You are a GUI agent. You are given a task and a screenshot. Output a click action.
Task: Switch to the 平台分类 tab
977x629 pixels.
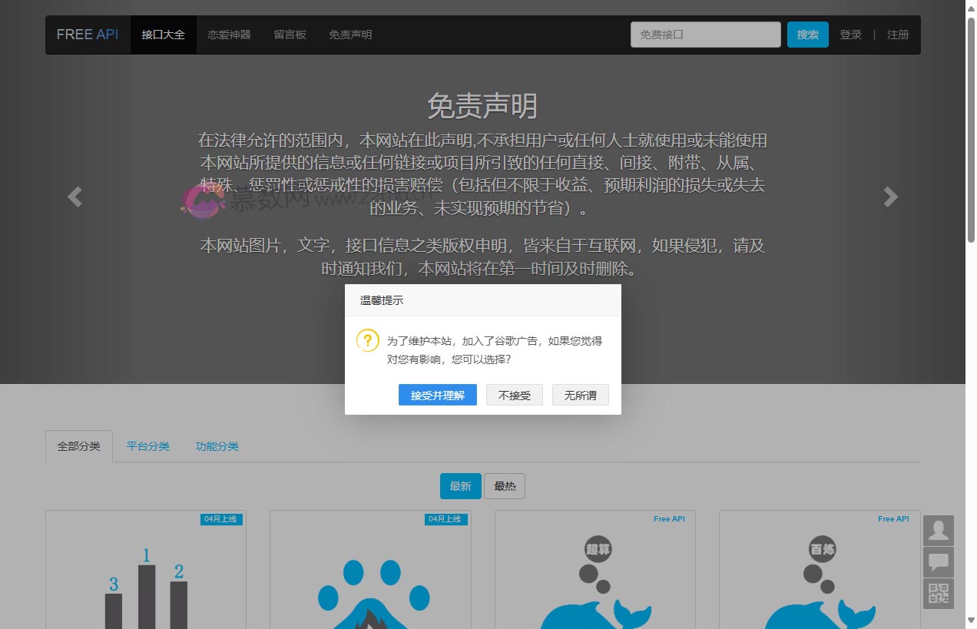pos(148,446)
